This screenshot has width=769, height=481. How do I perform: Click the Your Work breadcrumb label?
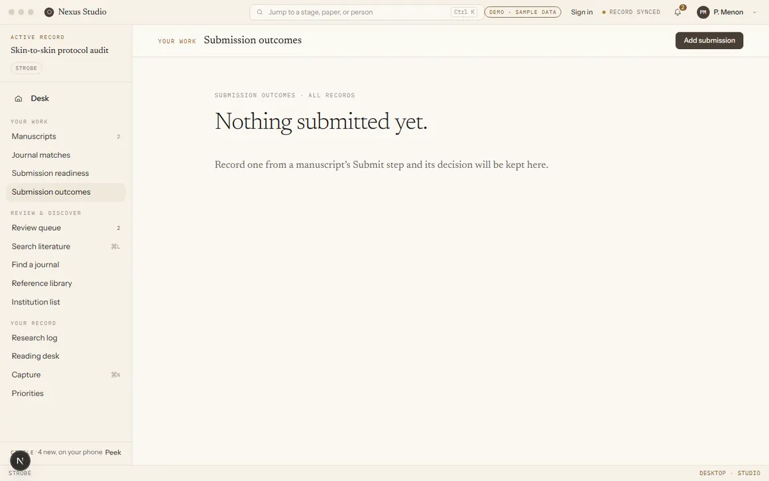pyautogui.click(x=177, y=41)
